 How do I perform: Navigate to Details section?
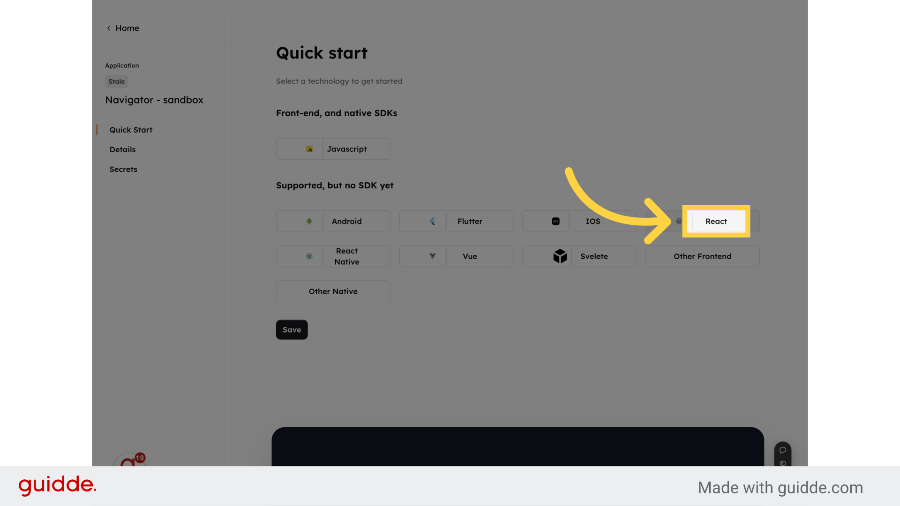point(122,149)
